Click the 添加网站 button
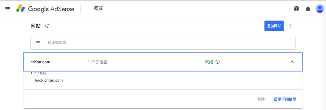 coord(274,26)
